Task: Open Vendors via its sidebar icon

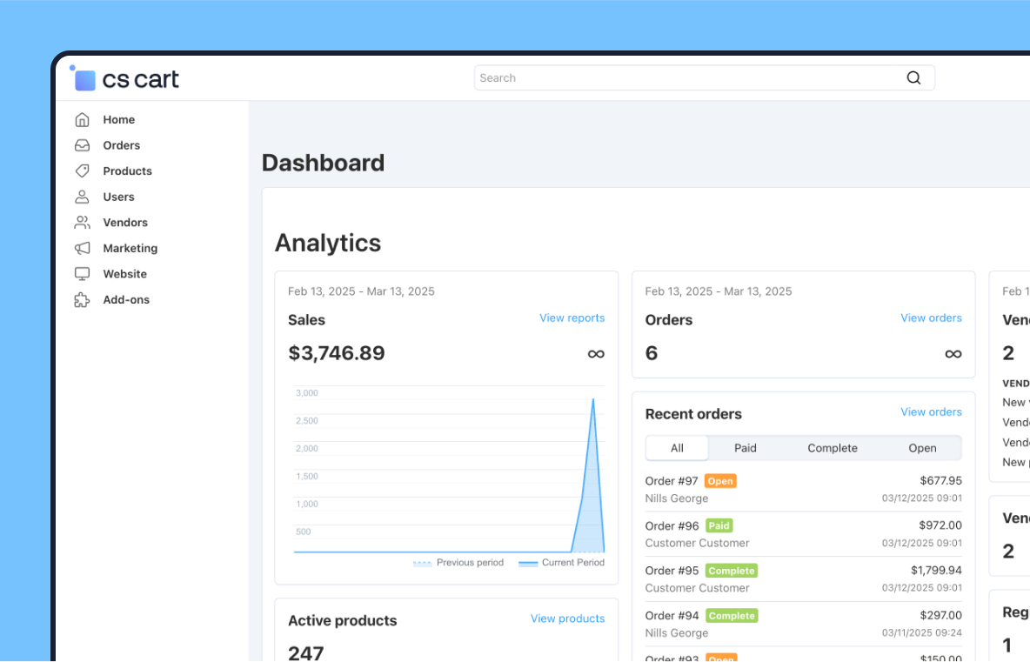Action: [83, 222]
